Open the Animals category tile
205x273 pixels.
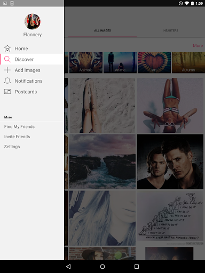tap(86, 62)
